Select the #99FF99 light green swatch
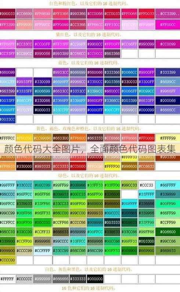 tap(61, 185)
